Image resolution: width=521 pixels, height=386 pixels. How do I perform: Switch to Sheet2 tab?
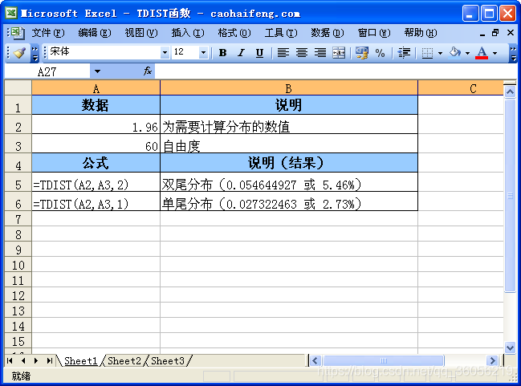(124, 361)
